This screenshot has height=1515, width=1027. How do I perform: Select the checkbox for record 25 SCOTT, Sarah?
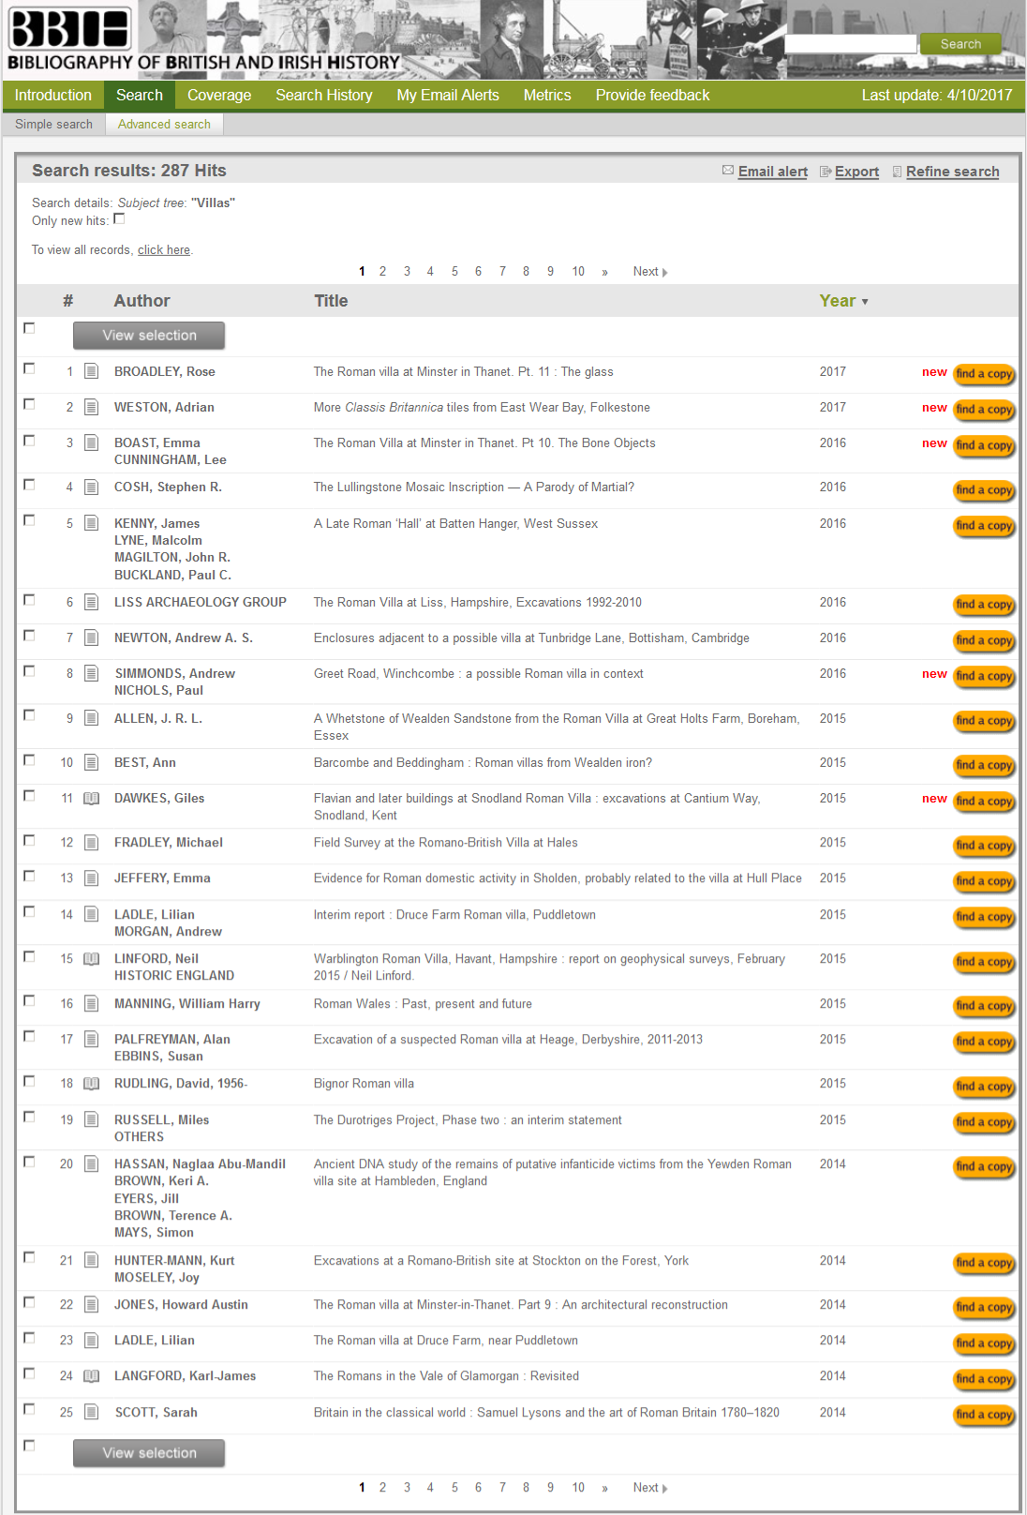[29, 1409]
